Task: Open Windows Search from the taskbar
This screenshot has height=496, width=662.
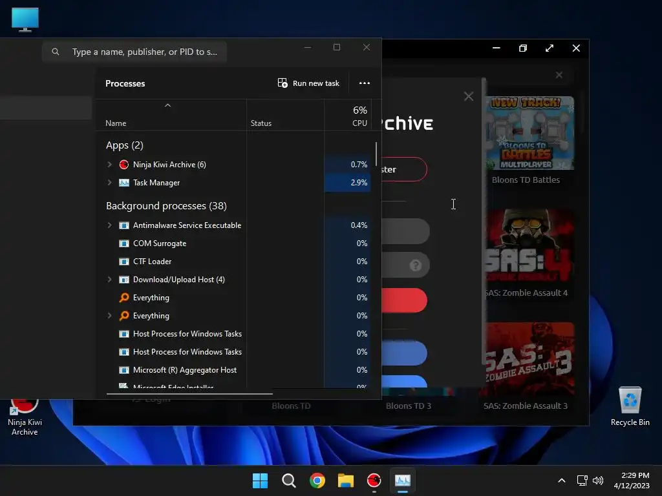Action: [x=289, y=480]
